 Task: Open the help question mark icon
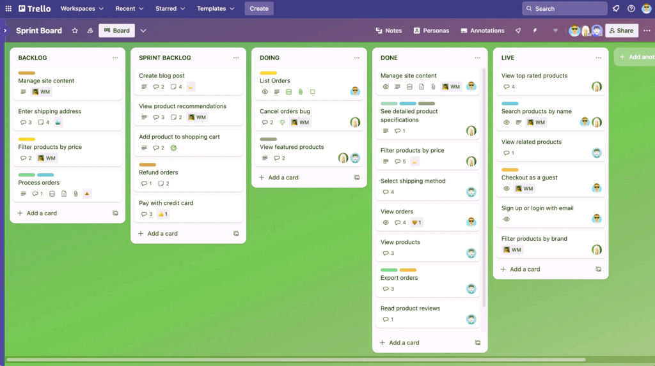(631, 8)
